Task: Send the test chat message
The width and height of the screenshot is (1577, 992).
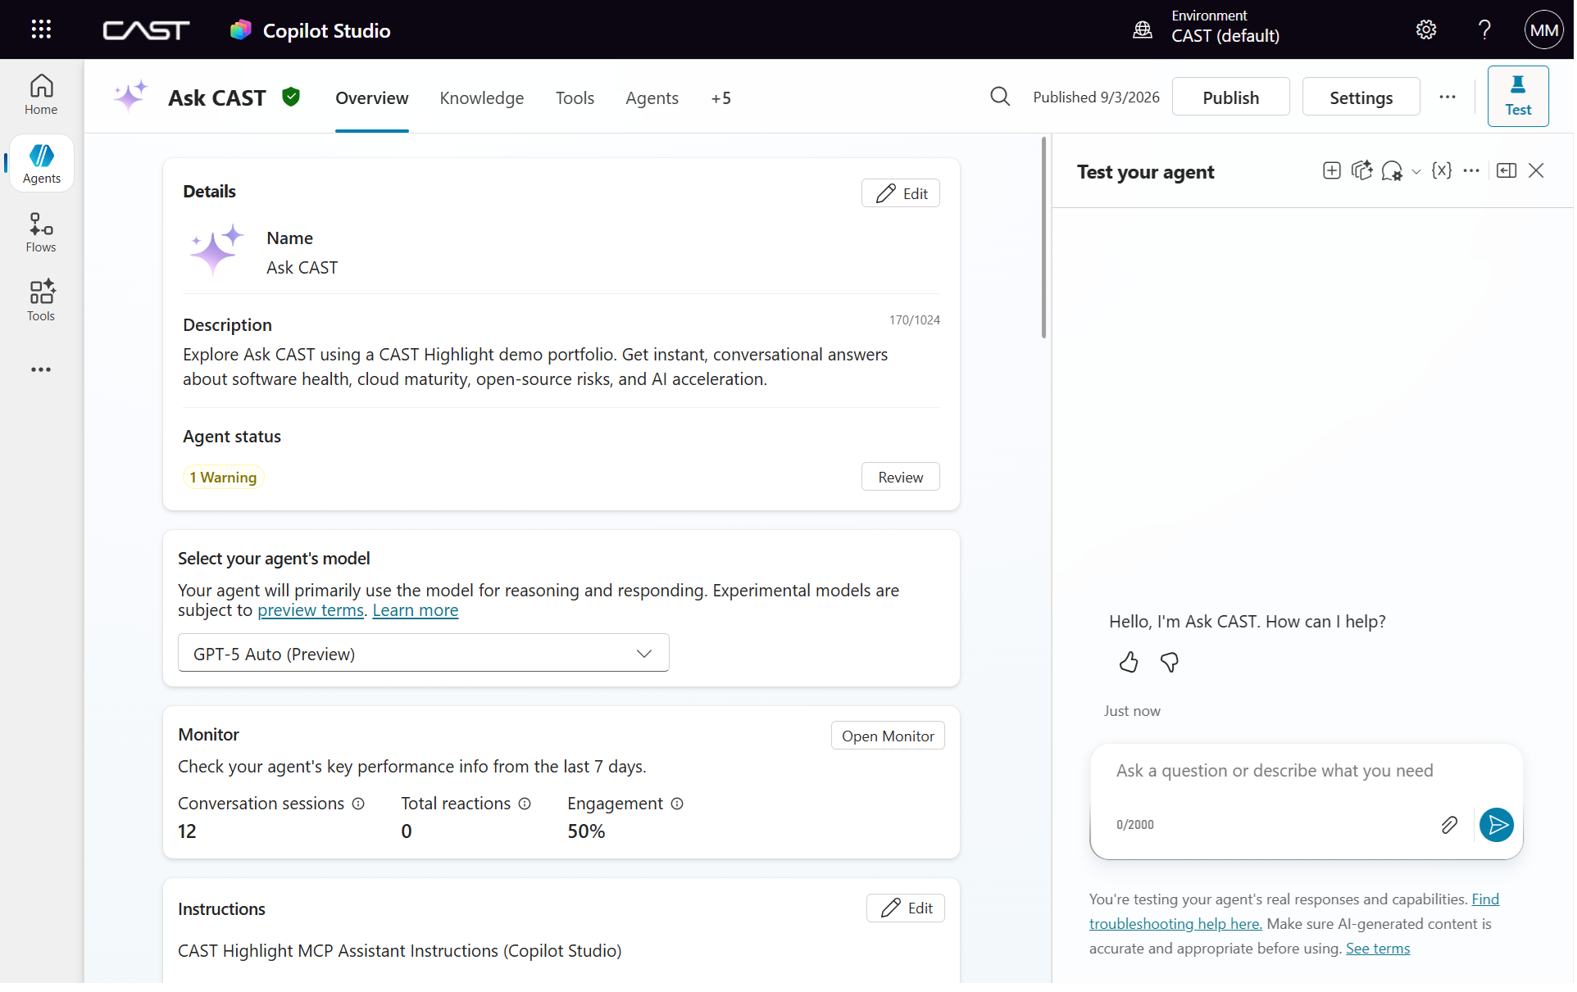Action: tap(1496, 825)
